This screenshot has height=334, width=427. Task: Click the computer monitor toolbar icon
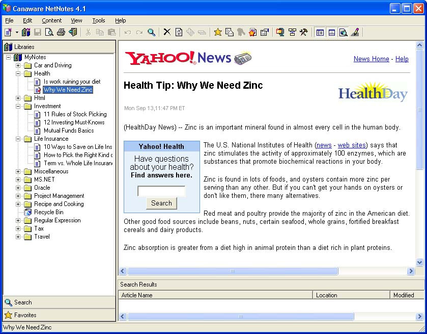[280, 32]
